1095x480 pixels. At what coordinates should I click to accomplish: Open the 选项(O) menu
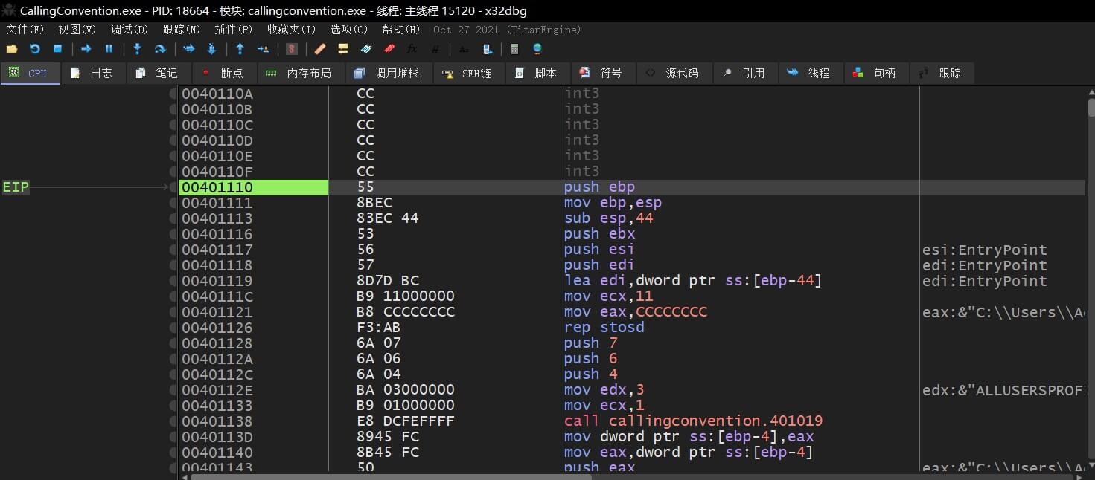(349, 30)
